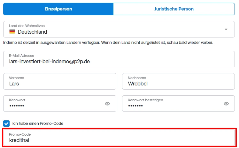The height and width of the screenshot is (148, 239).
Task: Uncheck the promo code checkbox
Action: click(6, 124)
